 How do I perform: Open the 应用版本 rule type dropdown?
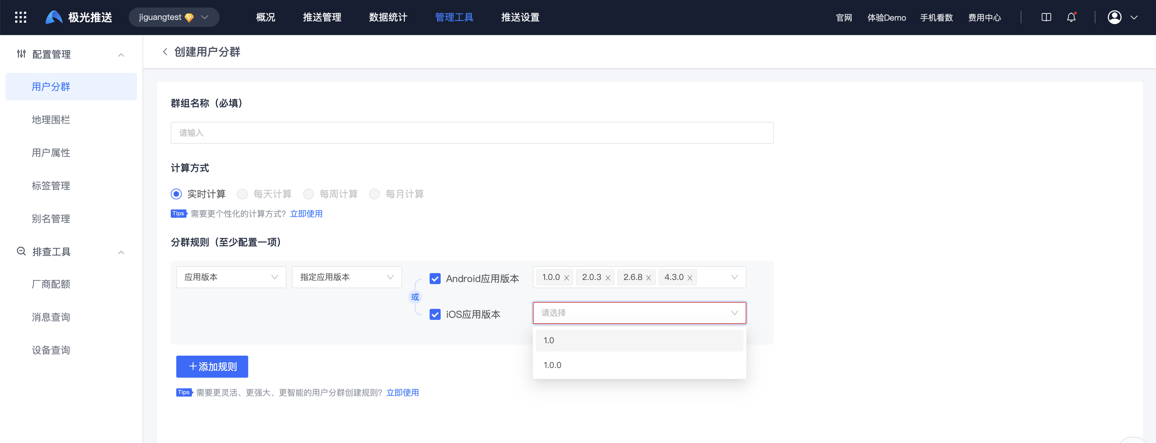(x=231, y=277)
